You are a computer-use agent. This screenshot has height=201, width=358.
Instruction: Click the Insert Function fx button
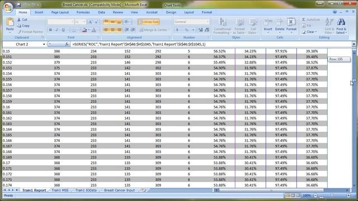click(x=67, y=44)
